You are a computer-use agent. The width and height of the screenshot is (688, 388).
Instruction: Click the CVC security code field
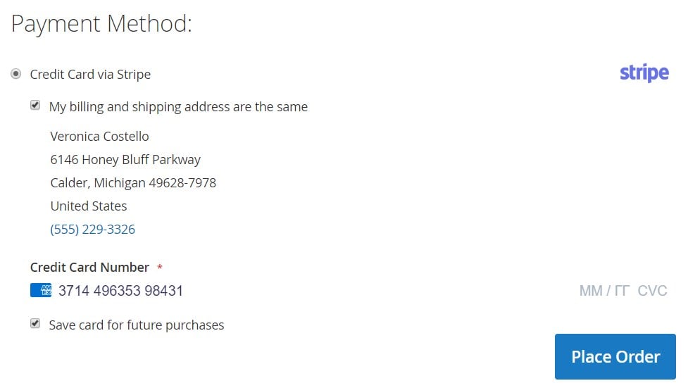coord(653,291)
